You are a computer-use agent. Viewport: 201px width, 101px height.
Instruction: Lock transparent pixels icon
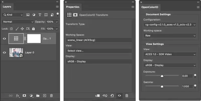(x=11, y=29)
